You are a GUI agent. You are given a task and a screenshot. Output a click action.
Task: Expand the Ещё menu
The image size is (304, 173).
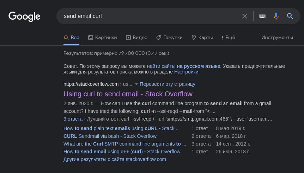coord(228,38)
